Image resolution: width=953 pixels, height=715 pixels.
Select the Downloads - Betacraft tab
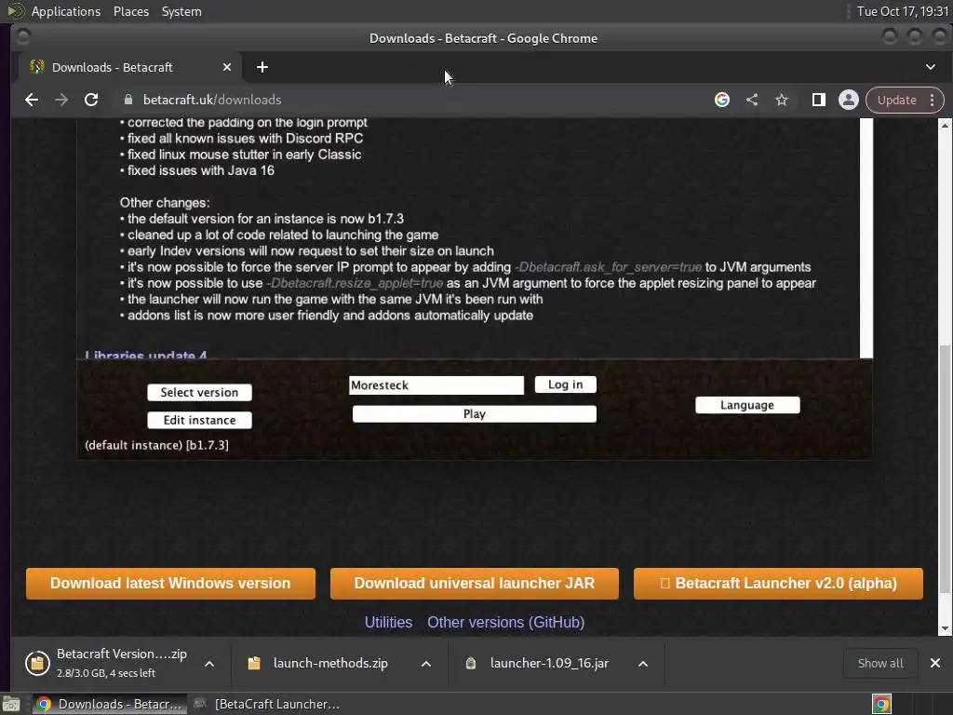pos(130,67)
